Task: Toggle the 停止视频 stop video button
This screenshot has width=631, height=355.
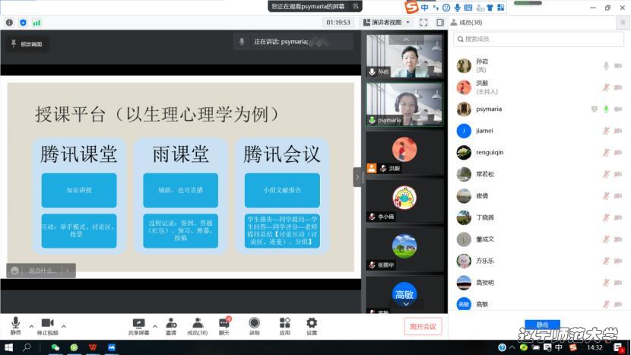Action: click(x=47, y=324)
